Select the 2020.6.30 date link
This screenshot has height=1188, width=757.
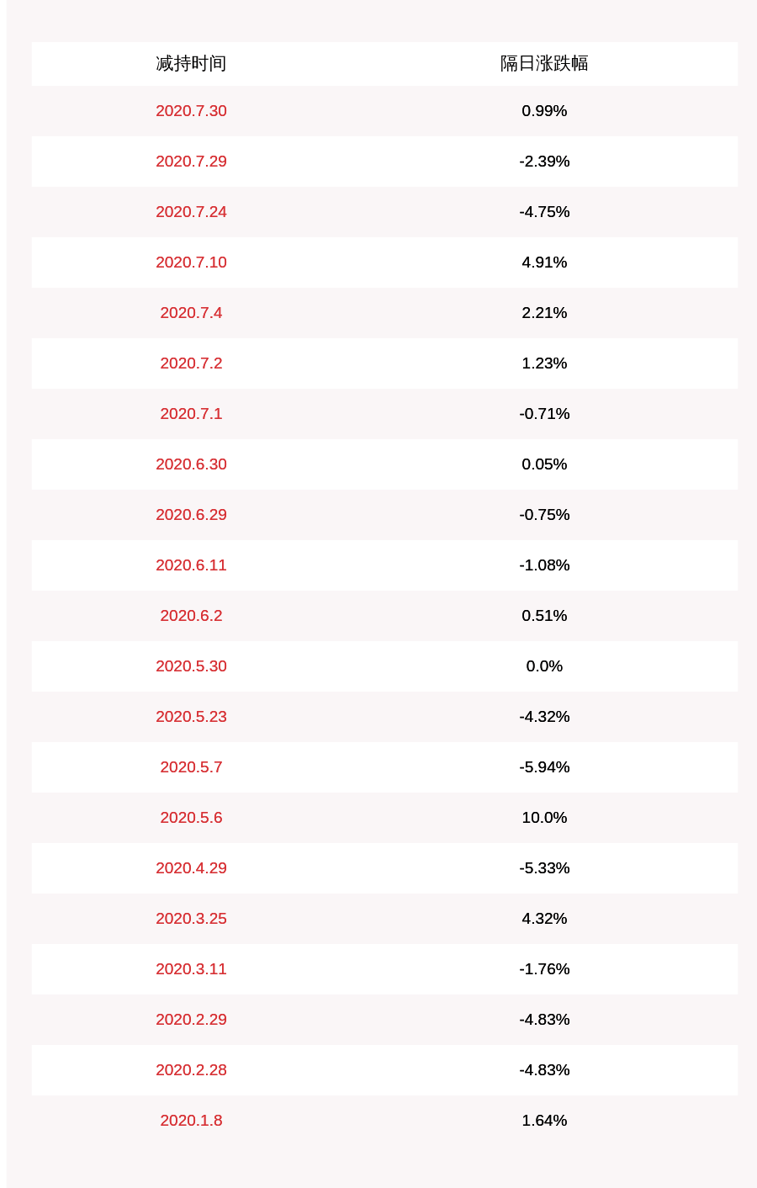(x=191, y=464)
